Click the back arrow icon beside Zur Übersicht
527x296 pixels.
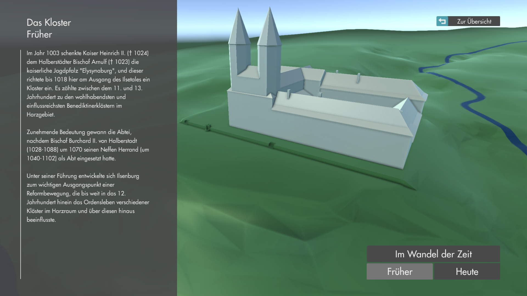[x=442, y=21]
